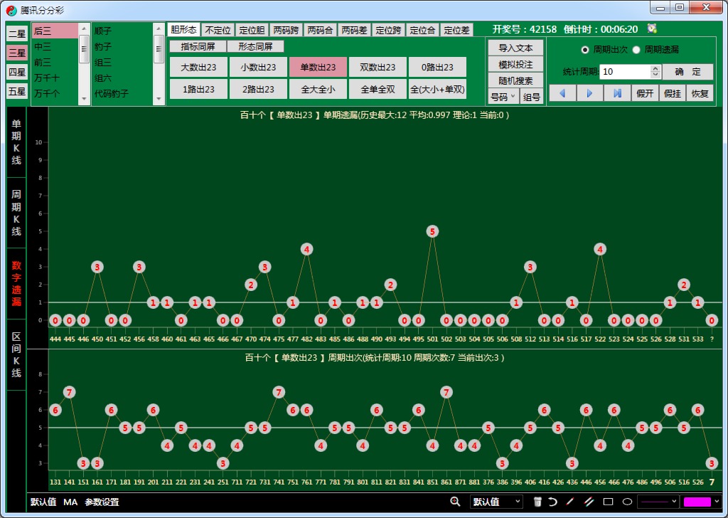Click the alarm clock icon beside countdown
This screenshot has height=518, width=728.
[x=652, y=29]
